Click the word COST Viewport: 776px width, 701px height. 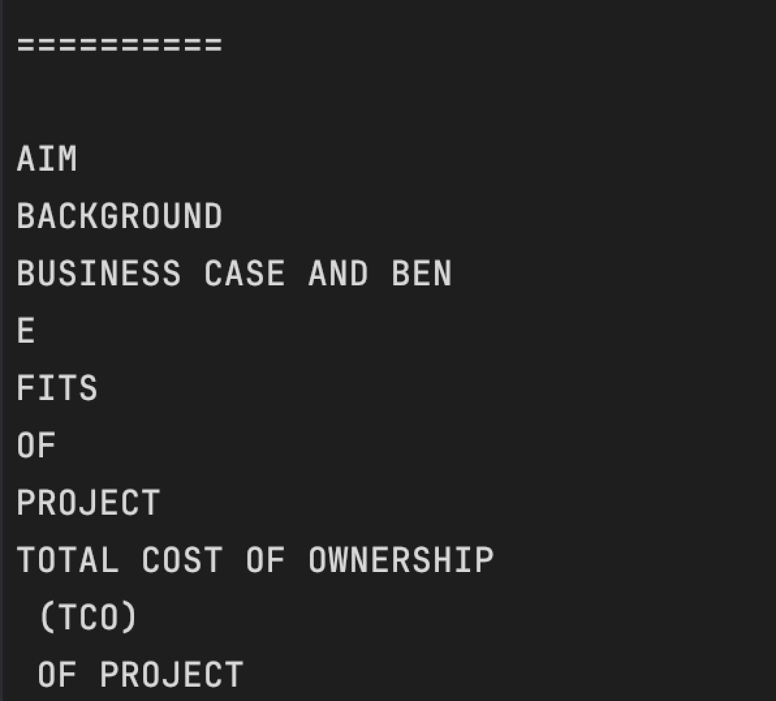[182, 560]
